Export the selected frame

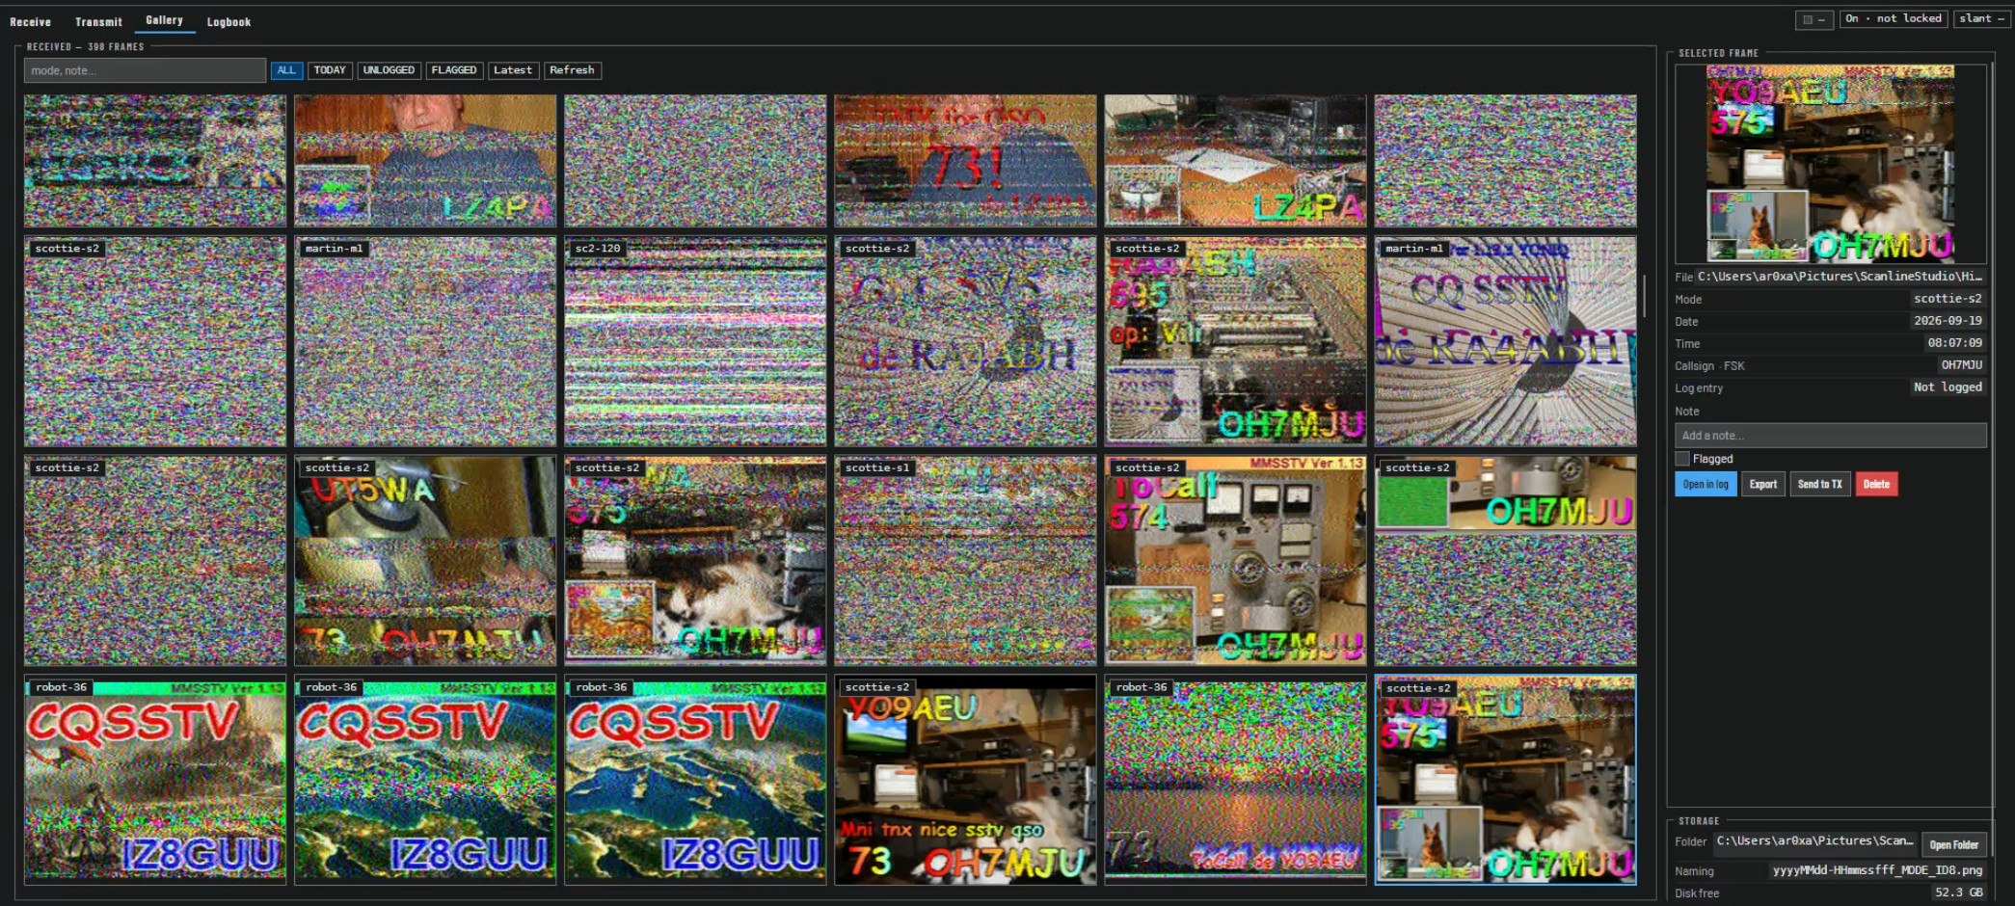pos(1763,484)
